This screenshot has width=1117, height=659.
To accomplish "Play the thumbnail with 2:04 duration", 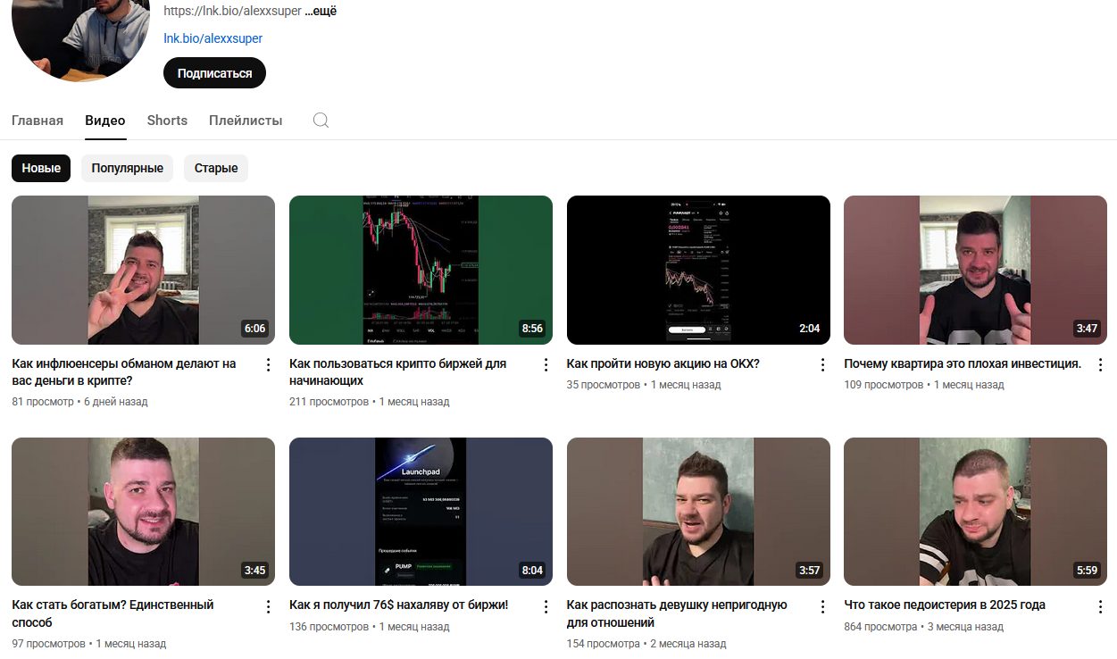I will [698, 270].
